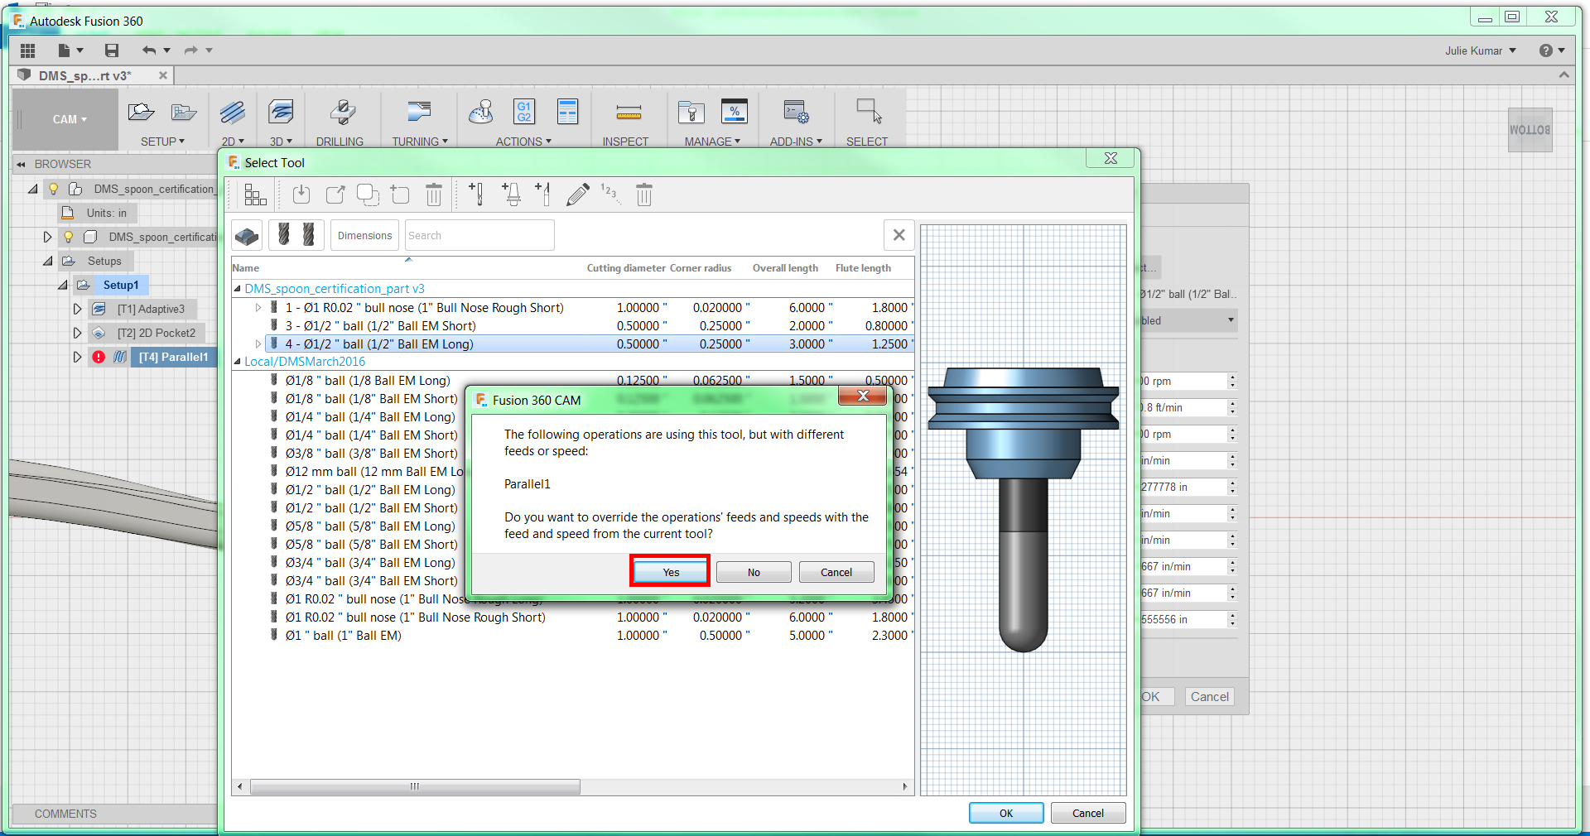
Task: Collapse the Local/DMSMarch2016 library group
Action: [x=237, y=362]
